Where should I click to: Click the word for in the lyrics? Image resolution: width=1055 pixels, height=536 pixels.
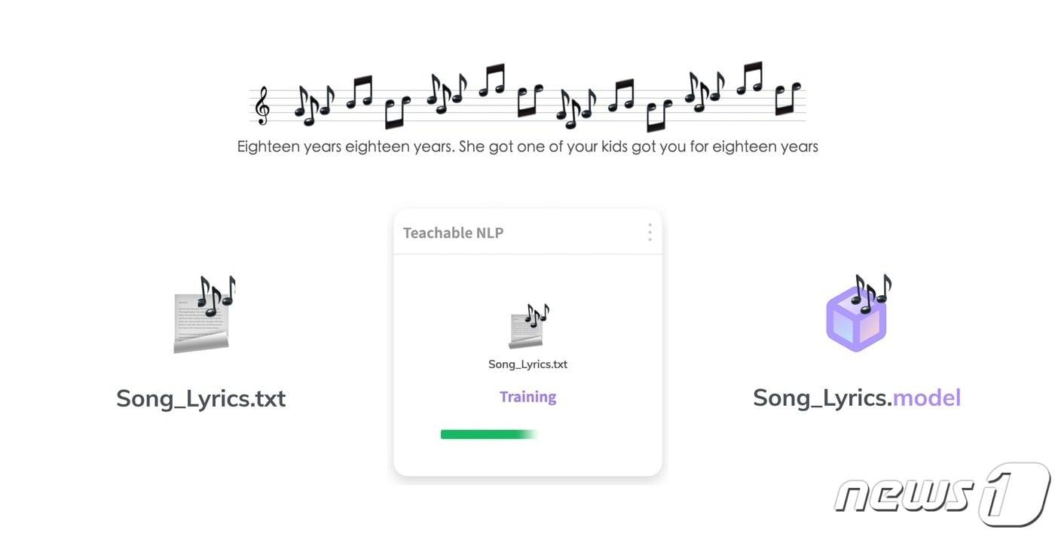[x=699, y=147]
